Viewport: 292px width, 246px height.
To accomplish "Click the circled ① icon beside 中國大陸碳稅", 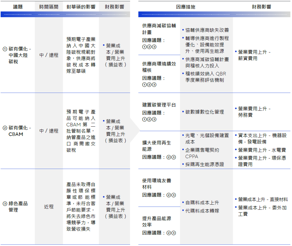I will (5, 49).
